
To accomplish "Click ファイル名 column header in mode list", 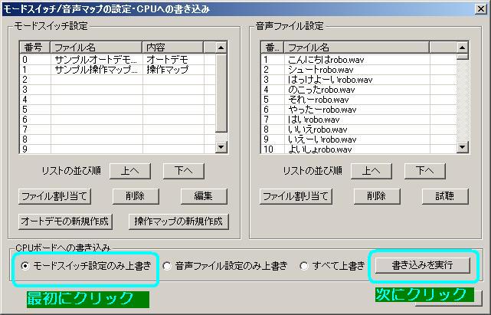I will tap(96, 48).
